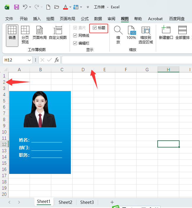Switch to the 审阅 ribbon tab
Screen dimensions: 192x208
111,19
